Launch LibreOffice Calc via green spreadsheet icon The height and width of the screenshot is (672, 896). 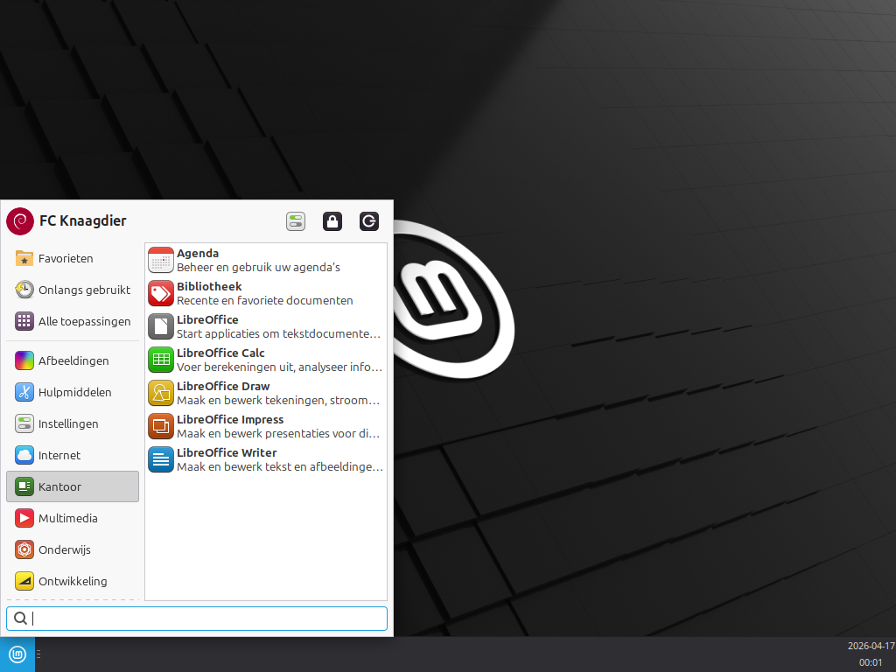pos(161,360)
